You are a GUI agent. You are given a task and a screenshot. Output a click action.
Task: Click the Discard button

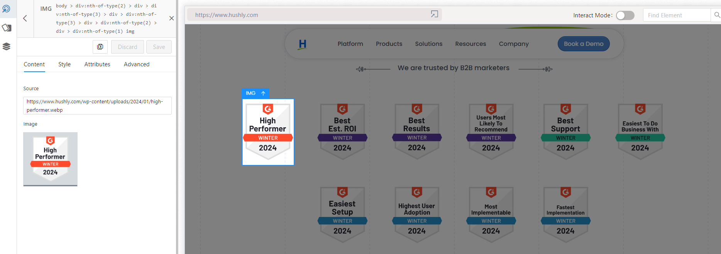[x=127, y=47]
